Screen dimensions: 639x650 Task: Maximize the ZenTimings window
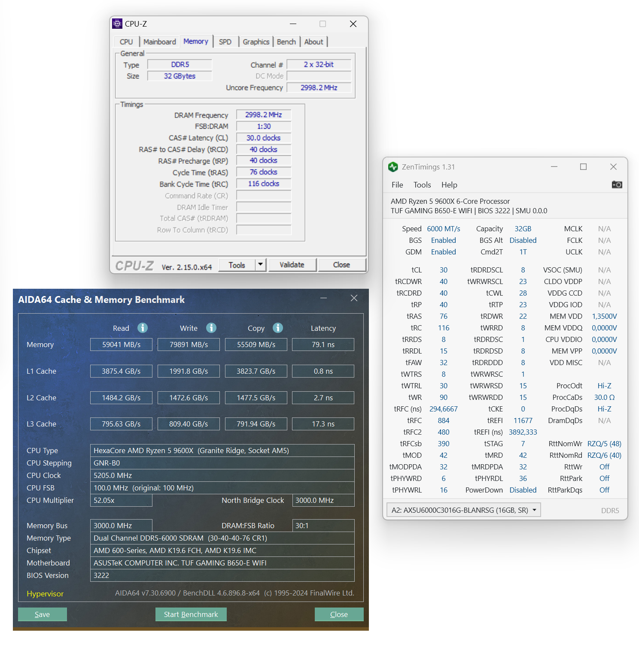[x=583, y=167]
